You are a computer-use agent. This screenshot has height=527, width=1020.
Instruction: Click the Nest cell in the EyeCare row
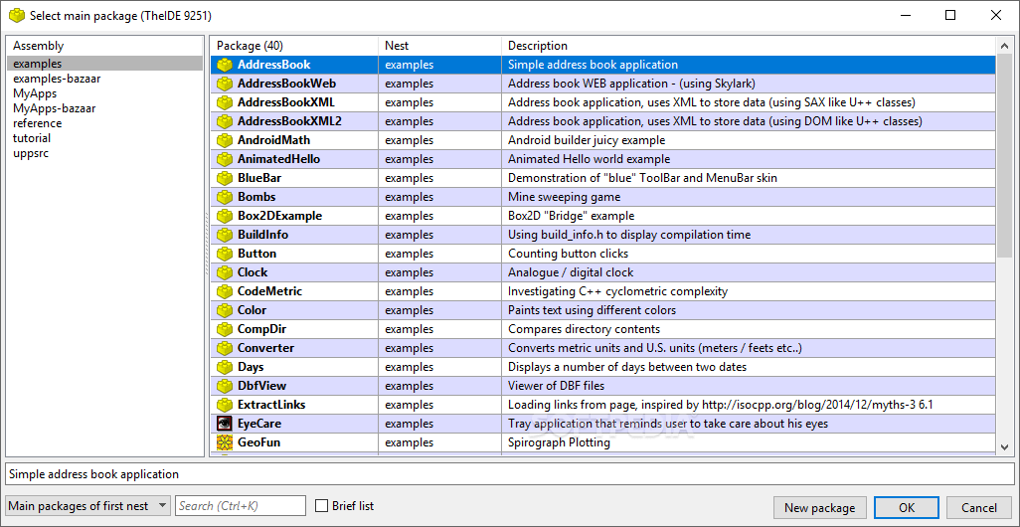[439, 424]
